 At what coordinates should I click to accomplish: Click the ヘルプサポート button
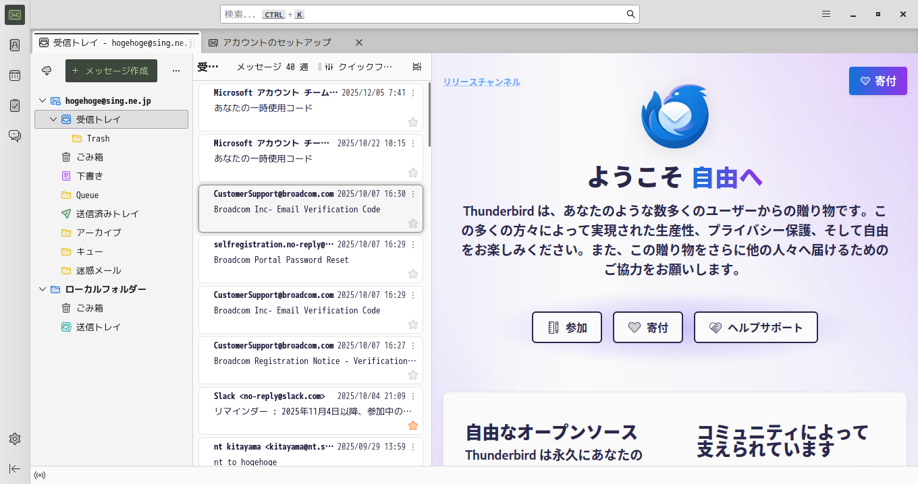pyautogui.click(x=756, y=328)
